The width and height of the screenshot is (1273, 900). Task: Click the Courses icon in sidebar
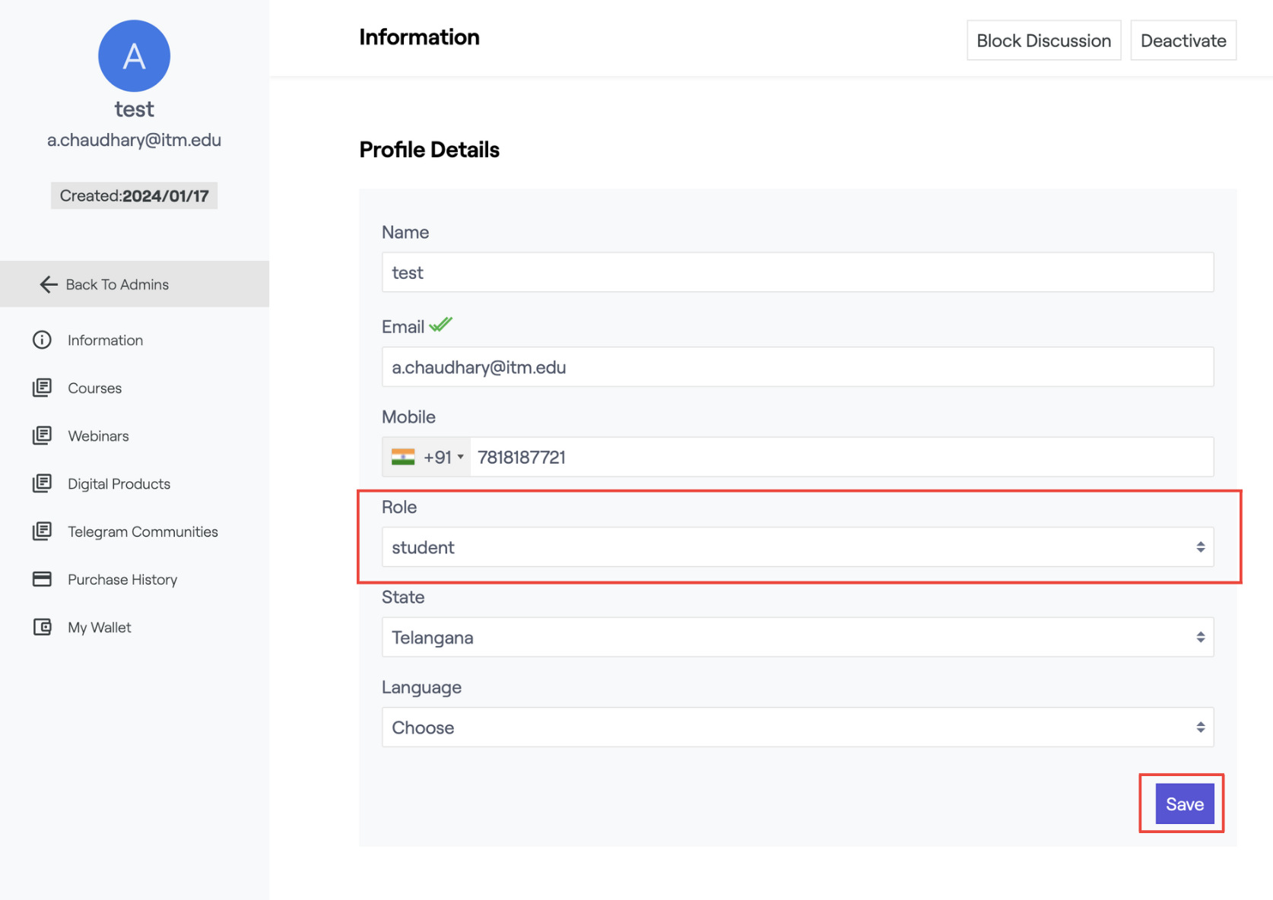point(42,388)
